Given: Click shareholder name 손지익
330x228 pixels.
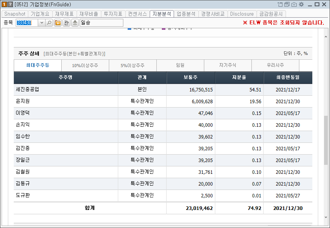Looking at the screenshot, I should 23,125.
